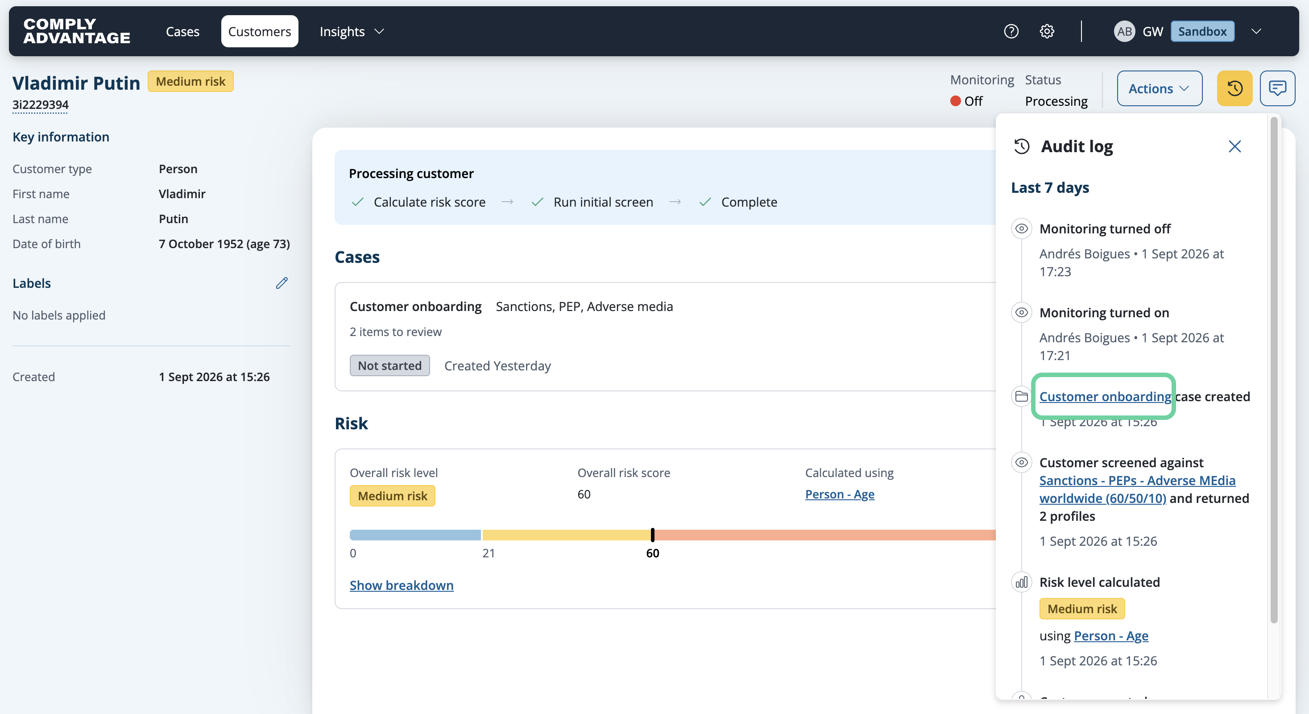This screenshot has height=714, width=1309.
Task: Click the overall risk score value 60
Action: click(584, 494)
